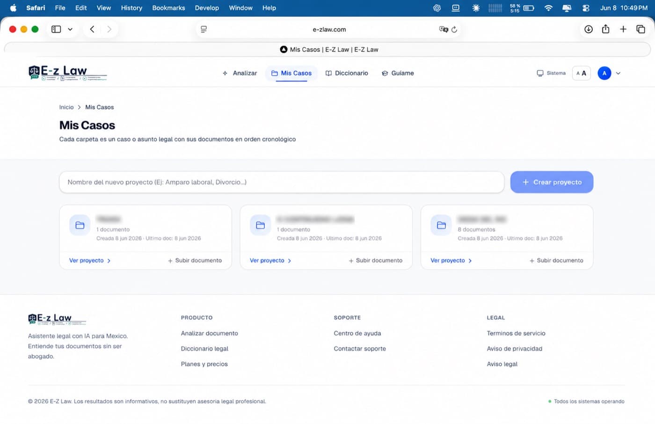Click Subir documento on middle case card
Screen dimensions: 655x424
(x=375, y=260)
